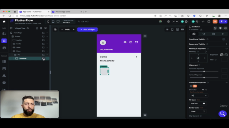This screenshot has height=128, width=229.
Task: Open Backend Query tab in right panel
Action: click(x=213, y=34)
